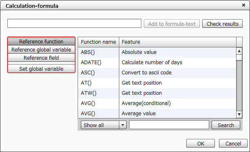Viewport: 250px width, 152px height.
Task: Select the ADATE() function row
Action: [157, 63]
